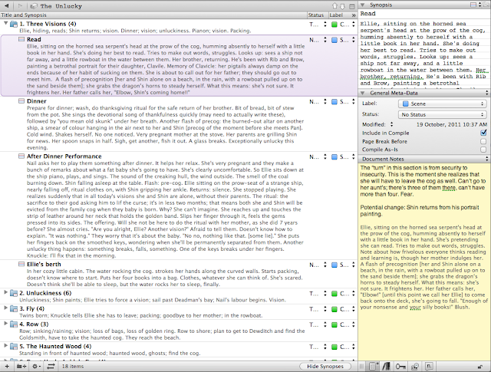
Task: Click index card icon in Synopsis header
Action: click(x=473, y=5)
